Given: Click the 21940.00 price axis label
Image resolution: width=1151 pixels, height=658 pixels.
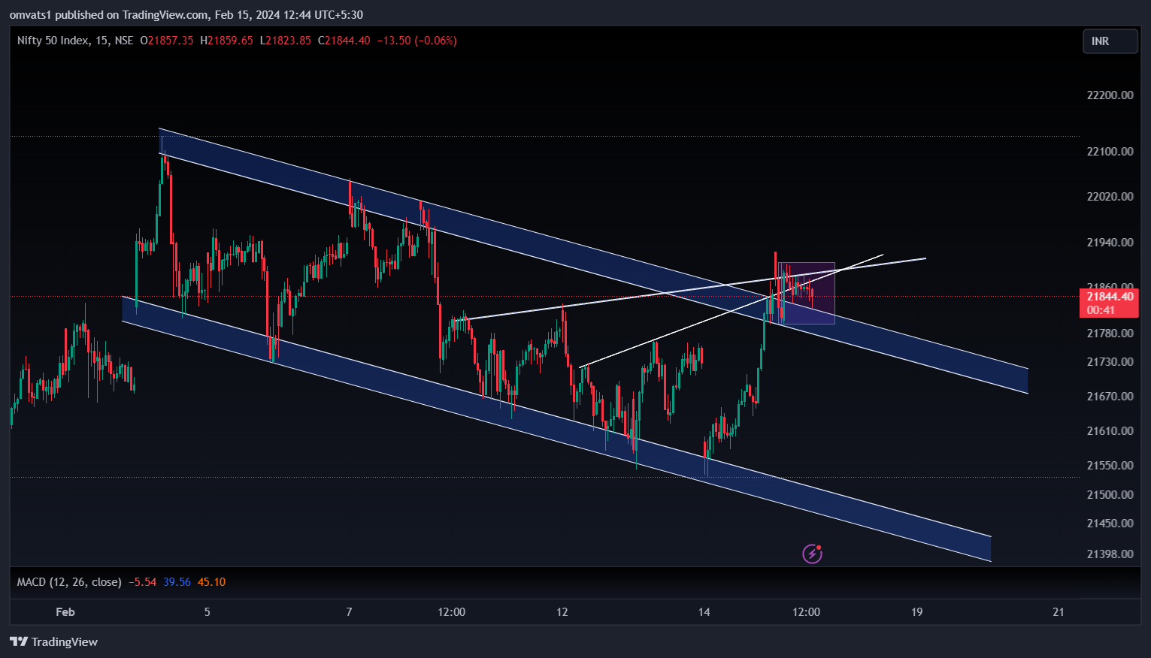Looking at the screenshot, I should pyautogui.click(x=1110, y=243).
